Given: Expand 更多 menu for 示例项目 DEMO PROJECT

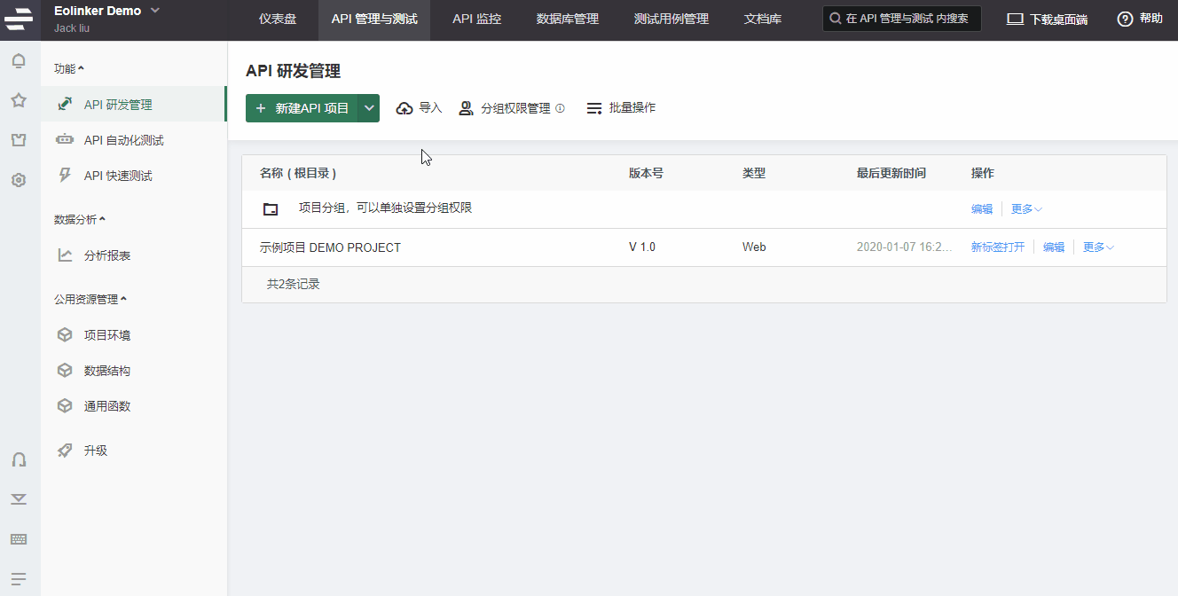Looking at the screenshot, I should pos(1098,247).
